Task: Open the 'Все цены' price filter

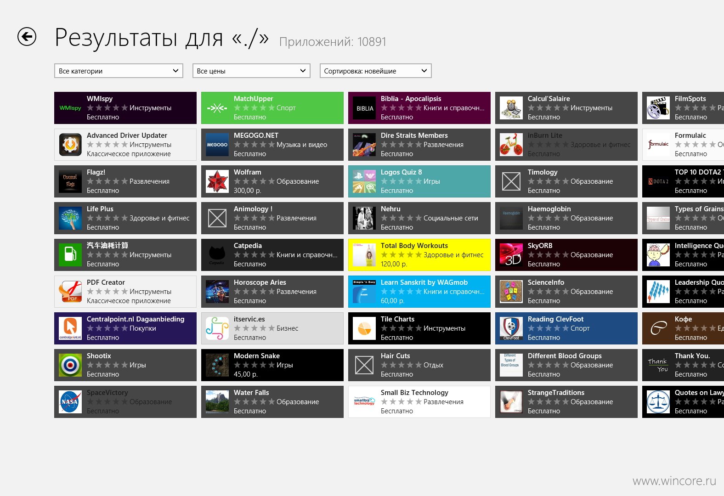Action: [x=251, y=71]
